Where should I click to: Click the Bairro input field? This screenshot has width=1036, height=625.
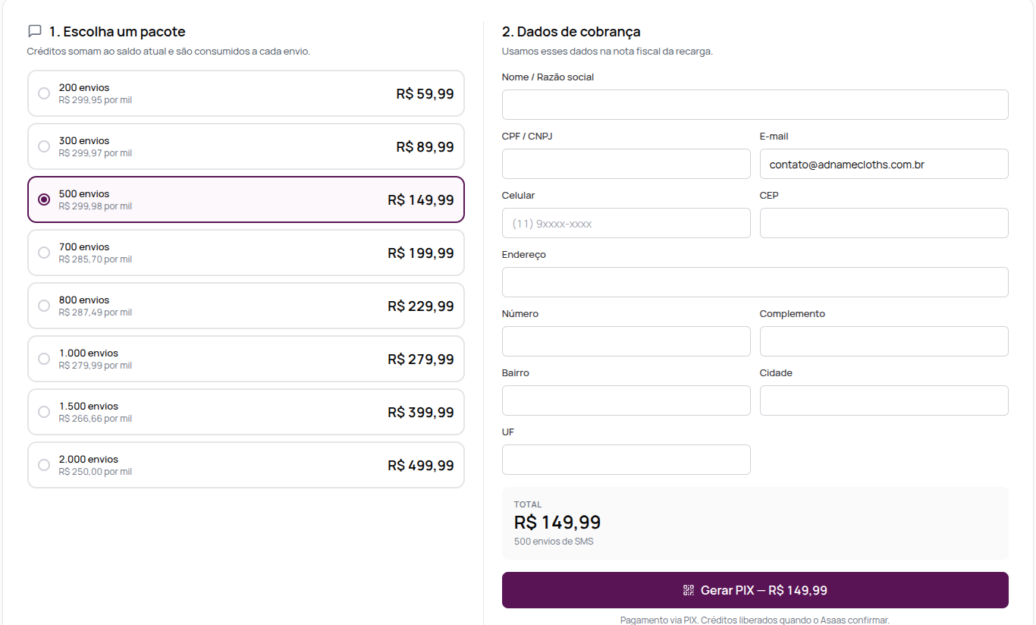pyautogui.click(x=626, y=400)
